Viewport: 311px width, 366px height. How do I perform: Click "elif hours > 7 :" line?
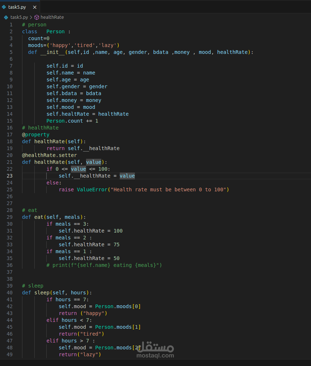pyautogui.click(x=71, y=341)
